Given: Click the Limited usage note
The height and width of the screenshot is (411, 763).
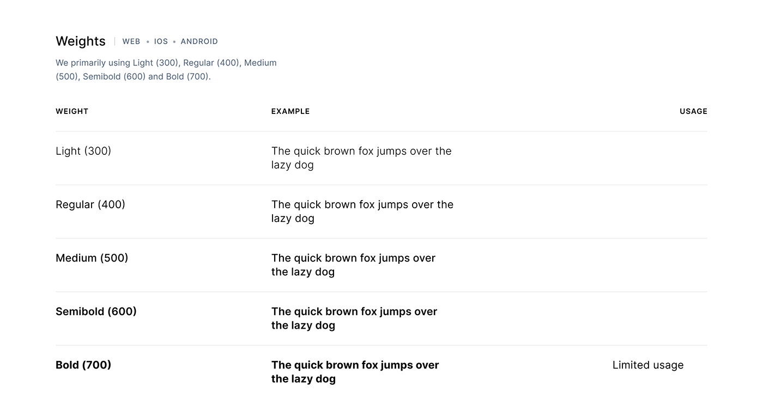Looking at the screenshot, I should click(x=648, y=365).
